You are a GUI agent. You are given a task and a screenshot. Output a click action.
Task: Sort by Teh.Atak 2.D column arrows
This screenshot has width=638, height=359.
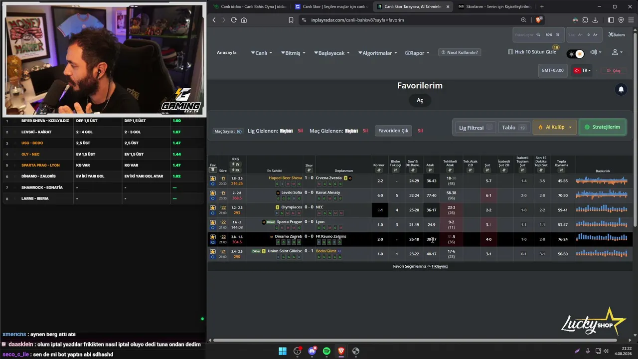click(x=470, y=170)
